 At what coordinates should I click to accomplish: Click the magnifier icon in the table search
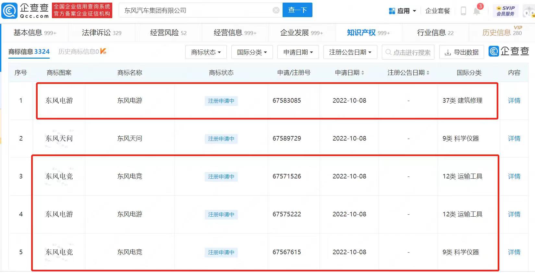click(x=388, y=52)
